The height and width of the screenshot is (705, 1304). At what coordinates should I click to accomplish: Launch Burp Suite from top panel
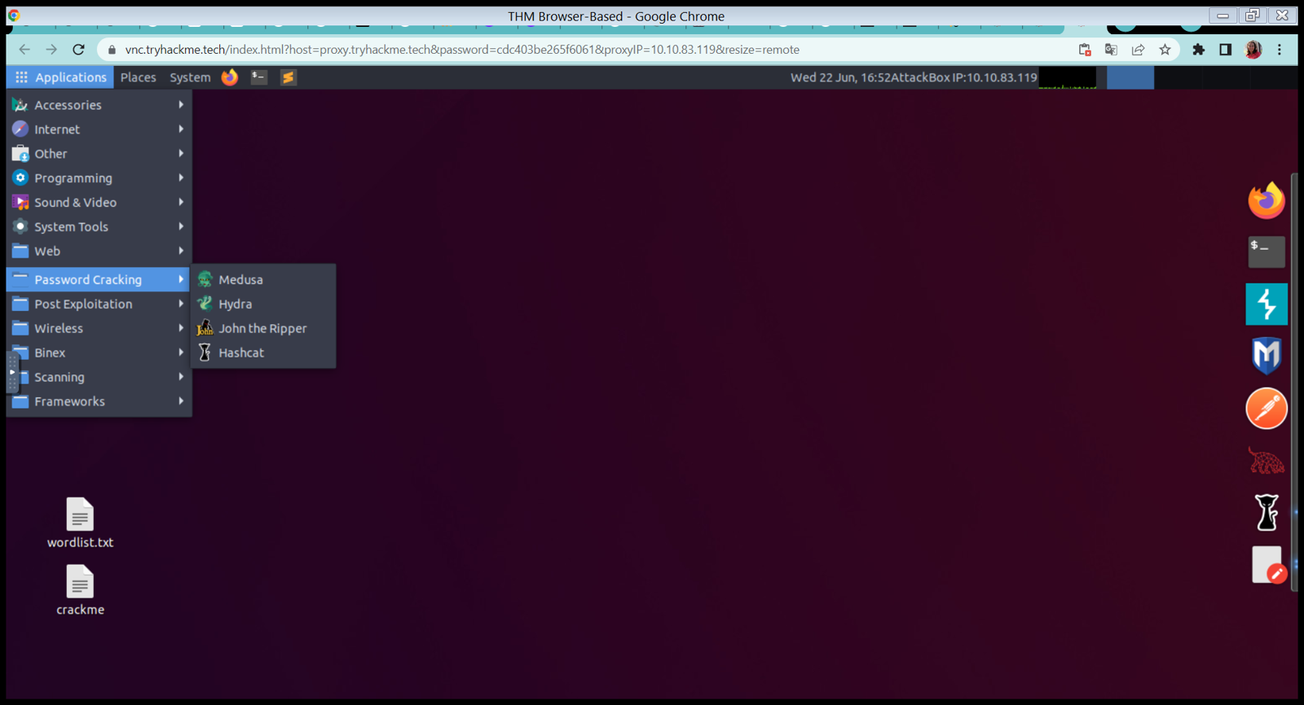pos(288,77)
